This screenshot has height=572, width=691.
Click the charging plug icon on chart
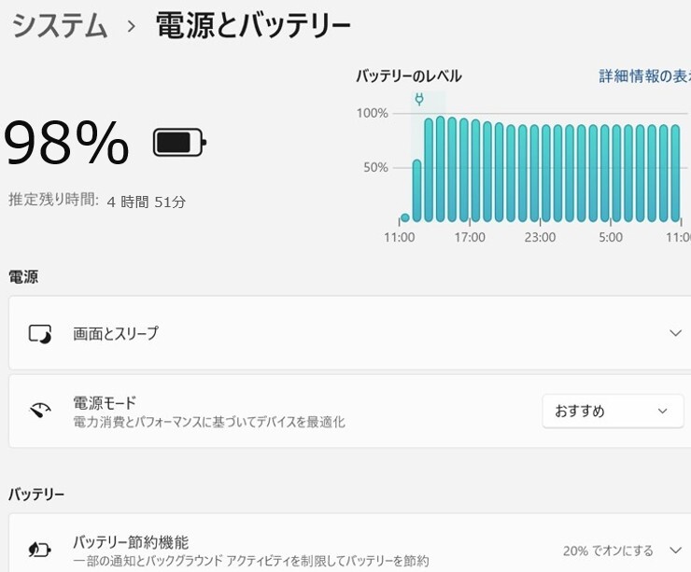pyautogui.click(x=419, y=99)
